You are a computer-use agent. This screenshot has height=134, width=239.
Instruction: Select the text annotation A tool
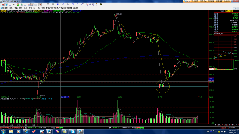pyautogui.click(x=82, y=4)
